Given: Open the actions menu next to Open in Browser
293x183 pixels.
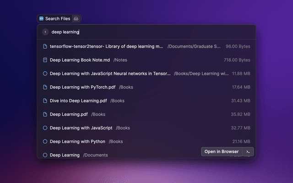Looking at the screenshot, I should [248, 151].
